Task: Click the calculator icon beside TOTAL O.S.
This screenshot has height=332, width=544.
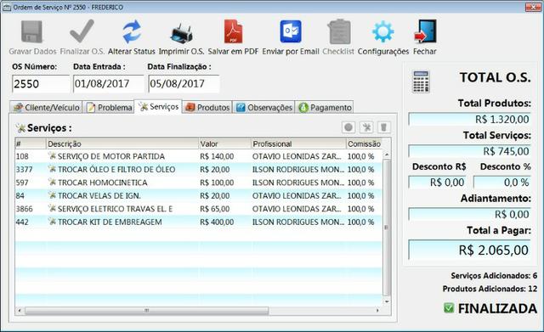Action: point(421,82)
